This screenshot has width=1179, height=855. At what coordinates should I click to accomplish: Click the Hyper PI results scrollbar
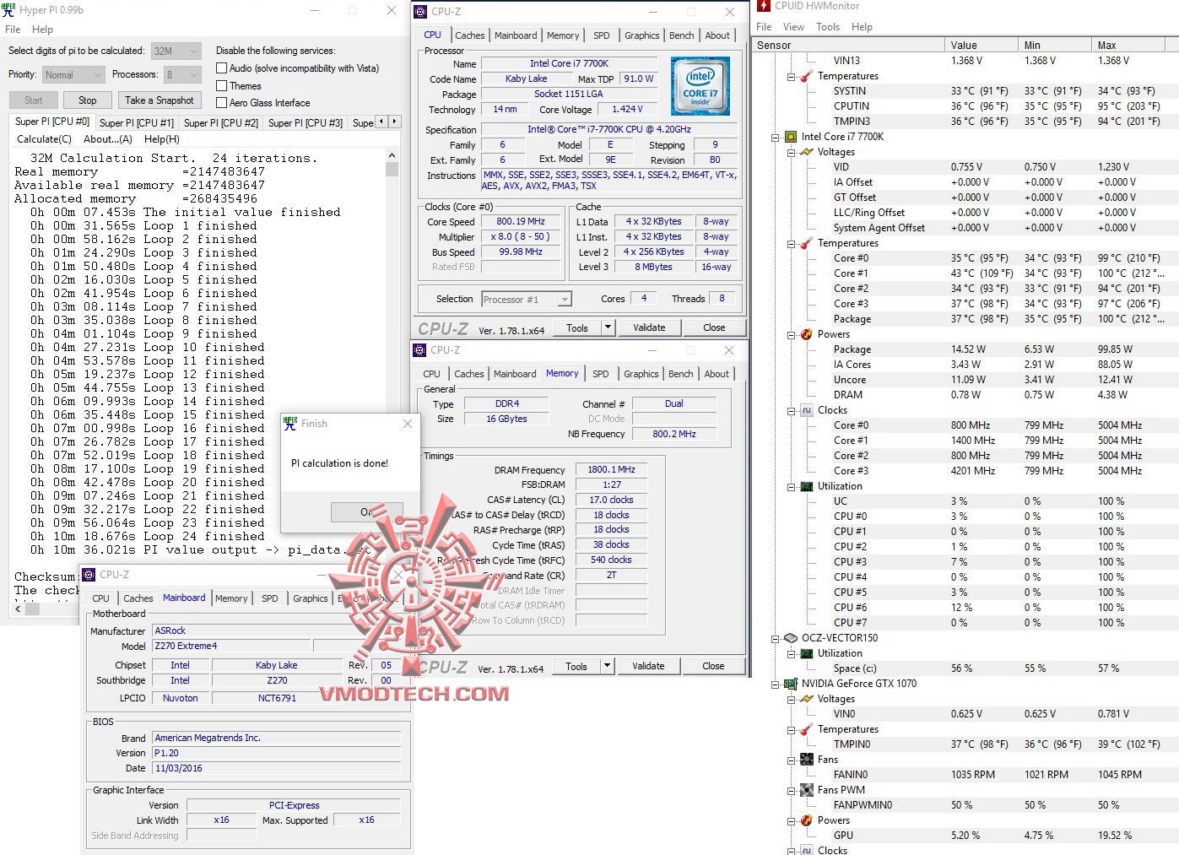pos(392,169)
